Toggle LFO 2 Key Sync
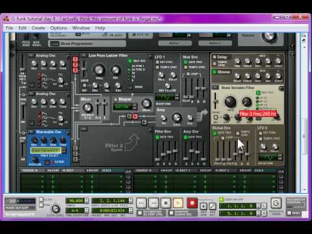The image size is (312, 234). pyautogui.click(x=261, y=133)
